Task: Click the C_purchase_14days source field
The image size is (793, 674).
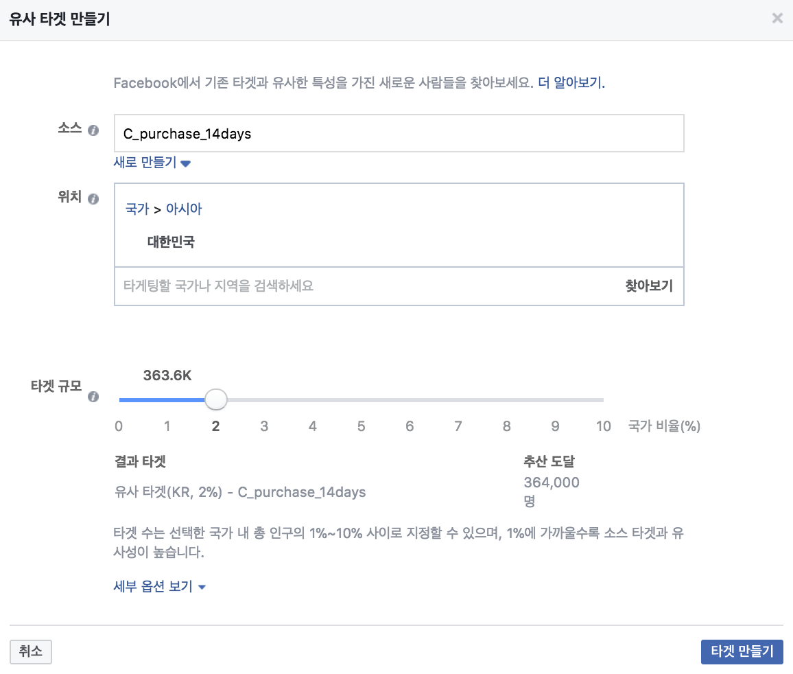Action: pyautogui.click(x=399, y=134)
